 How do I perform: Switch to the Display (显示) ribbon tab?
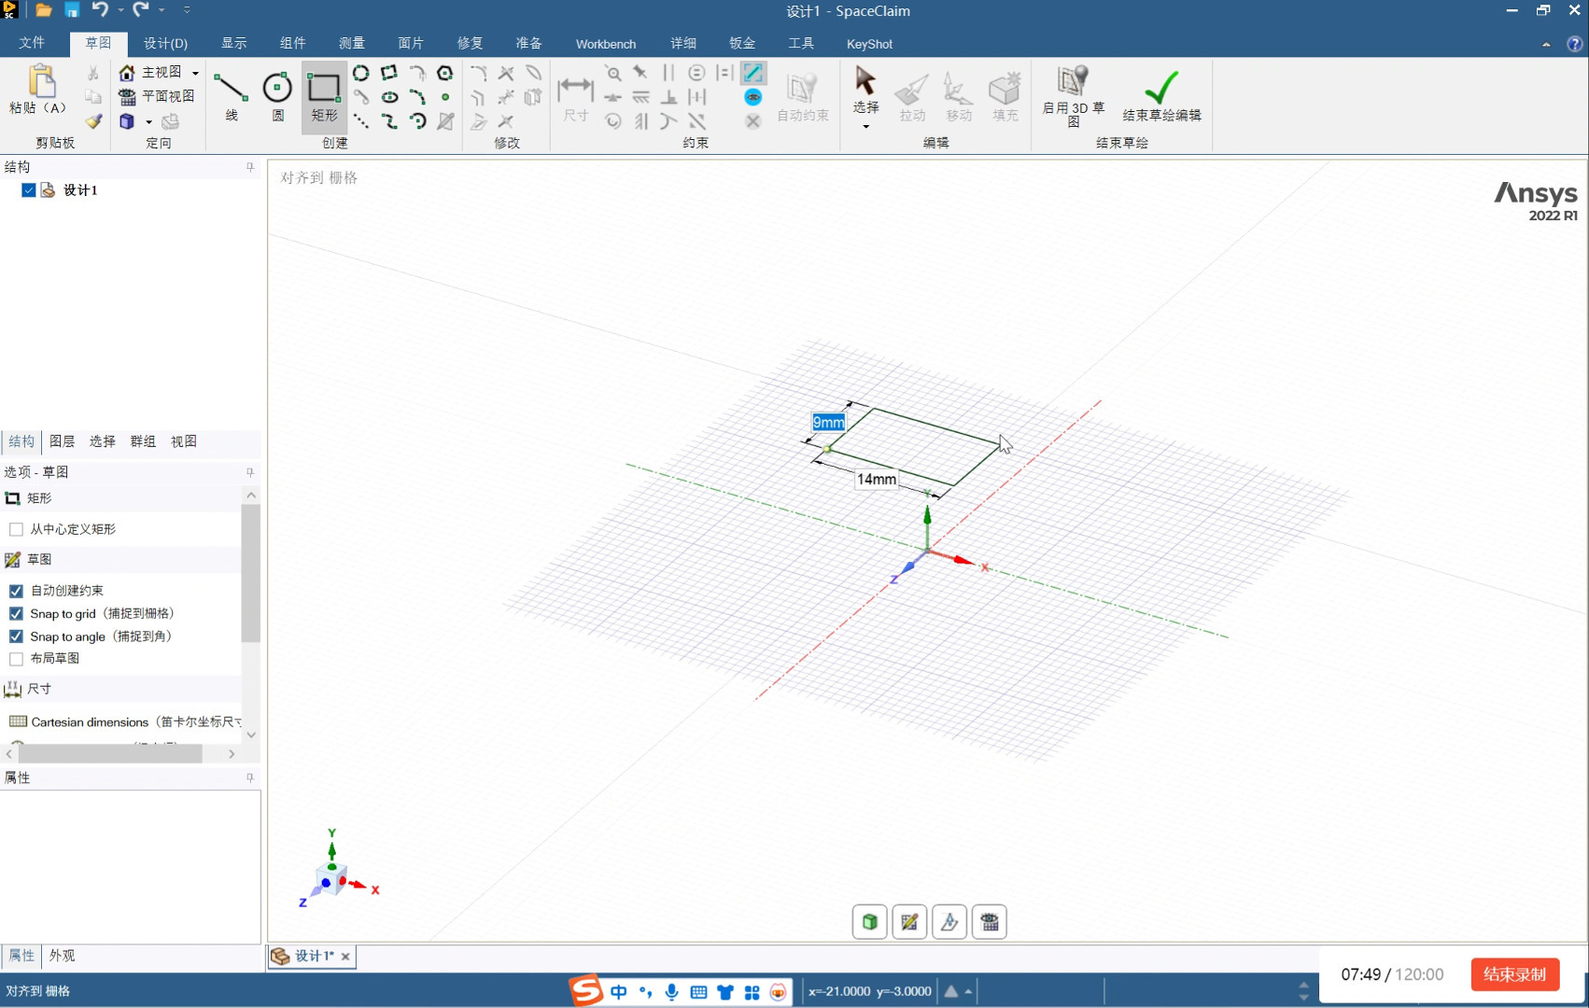[x=233, y=44]
